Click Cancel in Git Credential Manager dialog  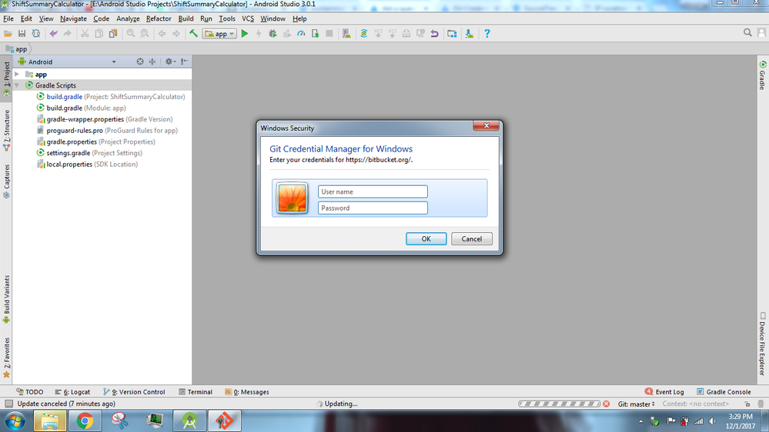471,238
